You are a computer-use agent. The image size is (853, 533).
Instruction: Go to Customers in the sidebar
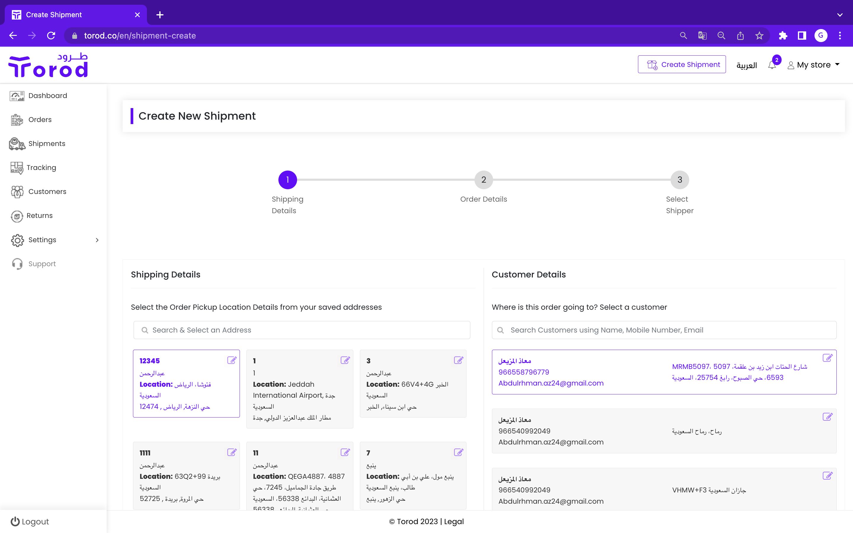click(x=47, y=192)
